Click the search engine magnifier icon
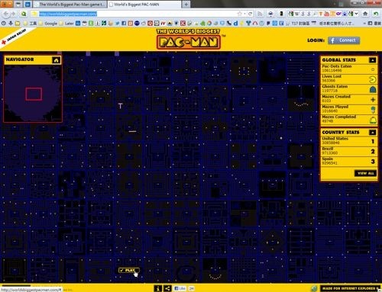 click(24, 14)
